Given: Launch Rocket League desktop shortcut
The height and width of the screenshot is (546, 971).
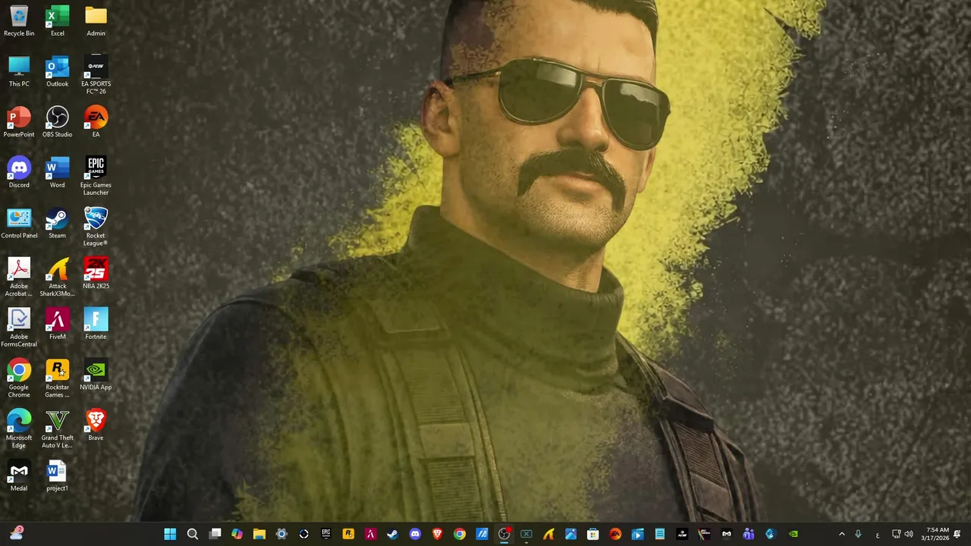Looking at the screenshot, I should click(x=96, y=226).
